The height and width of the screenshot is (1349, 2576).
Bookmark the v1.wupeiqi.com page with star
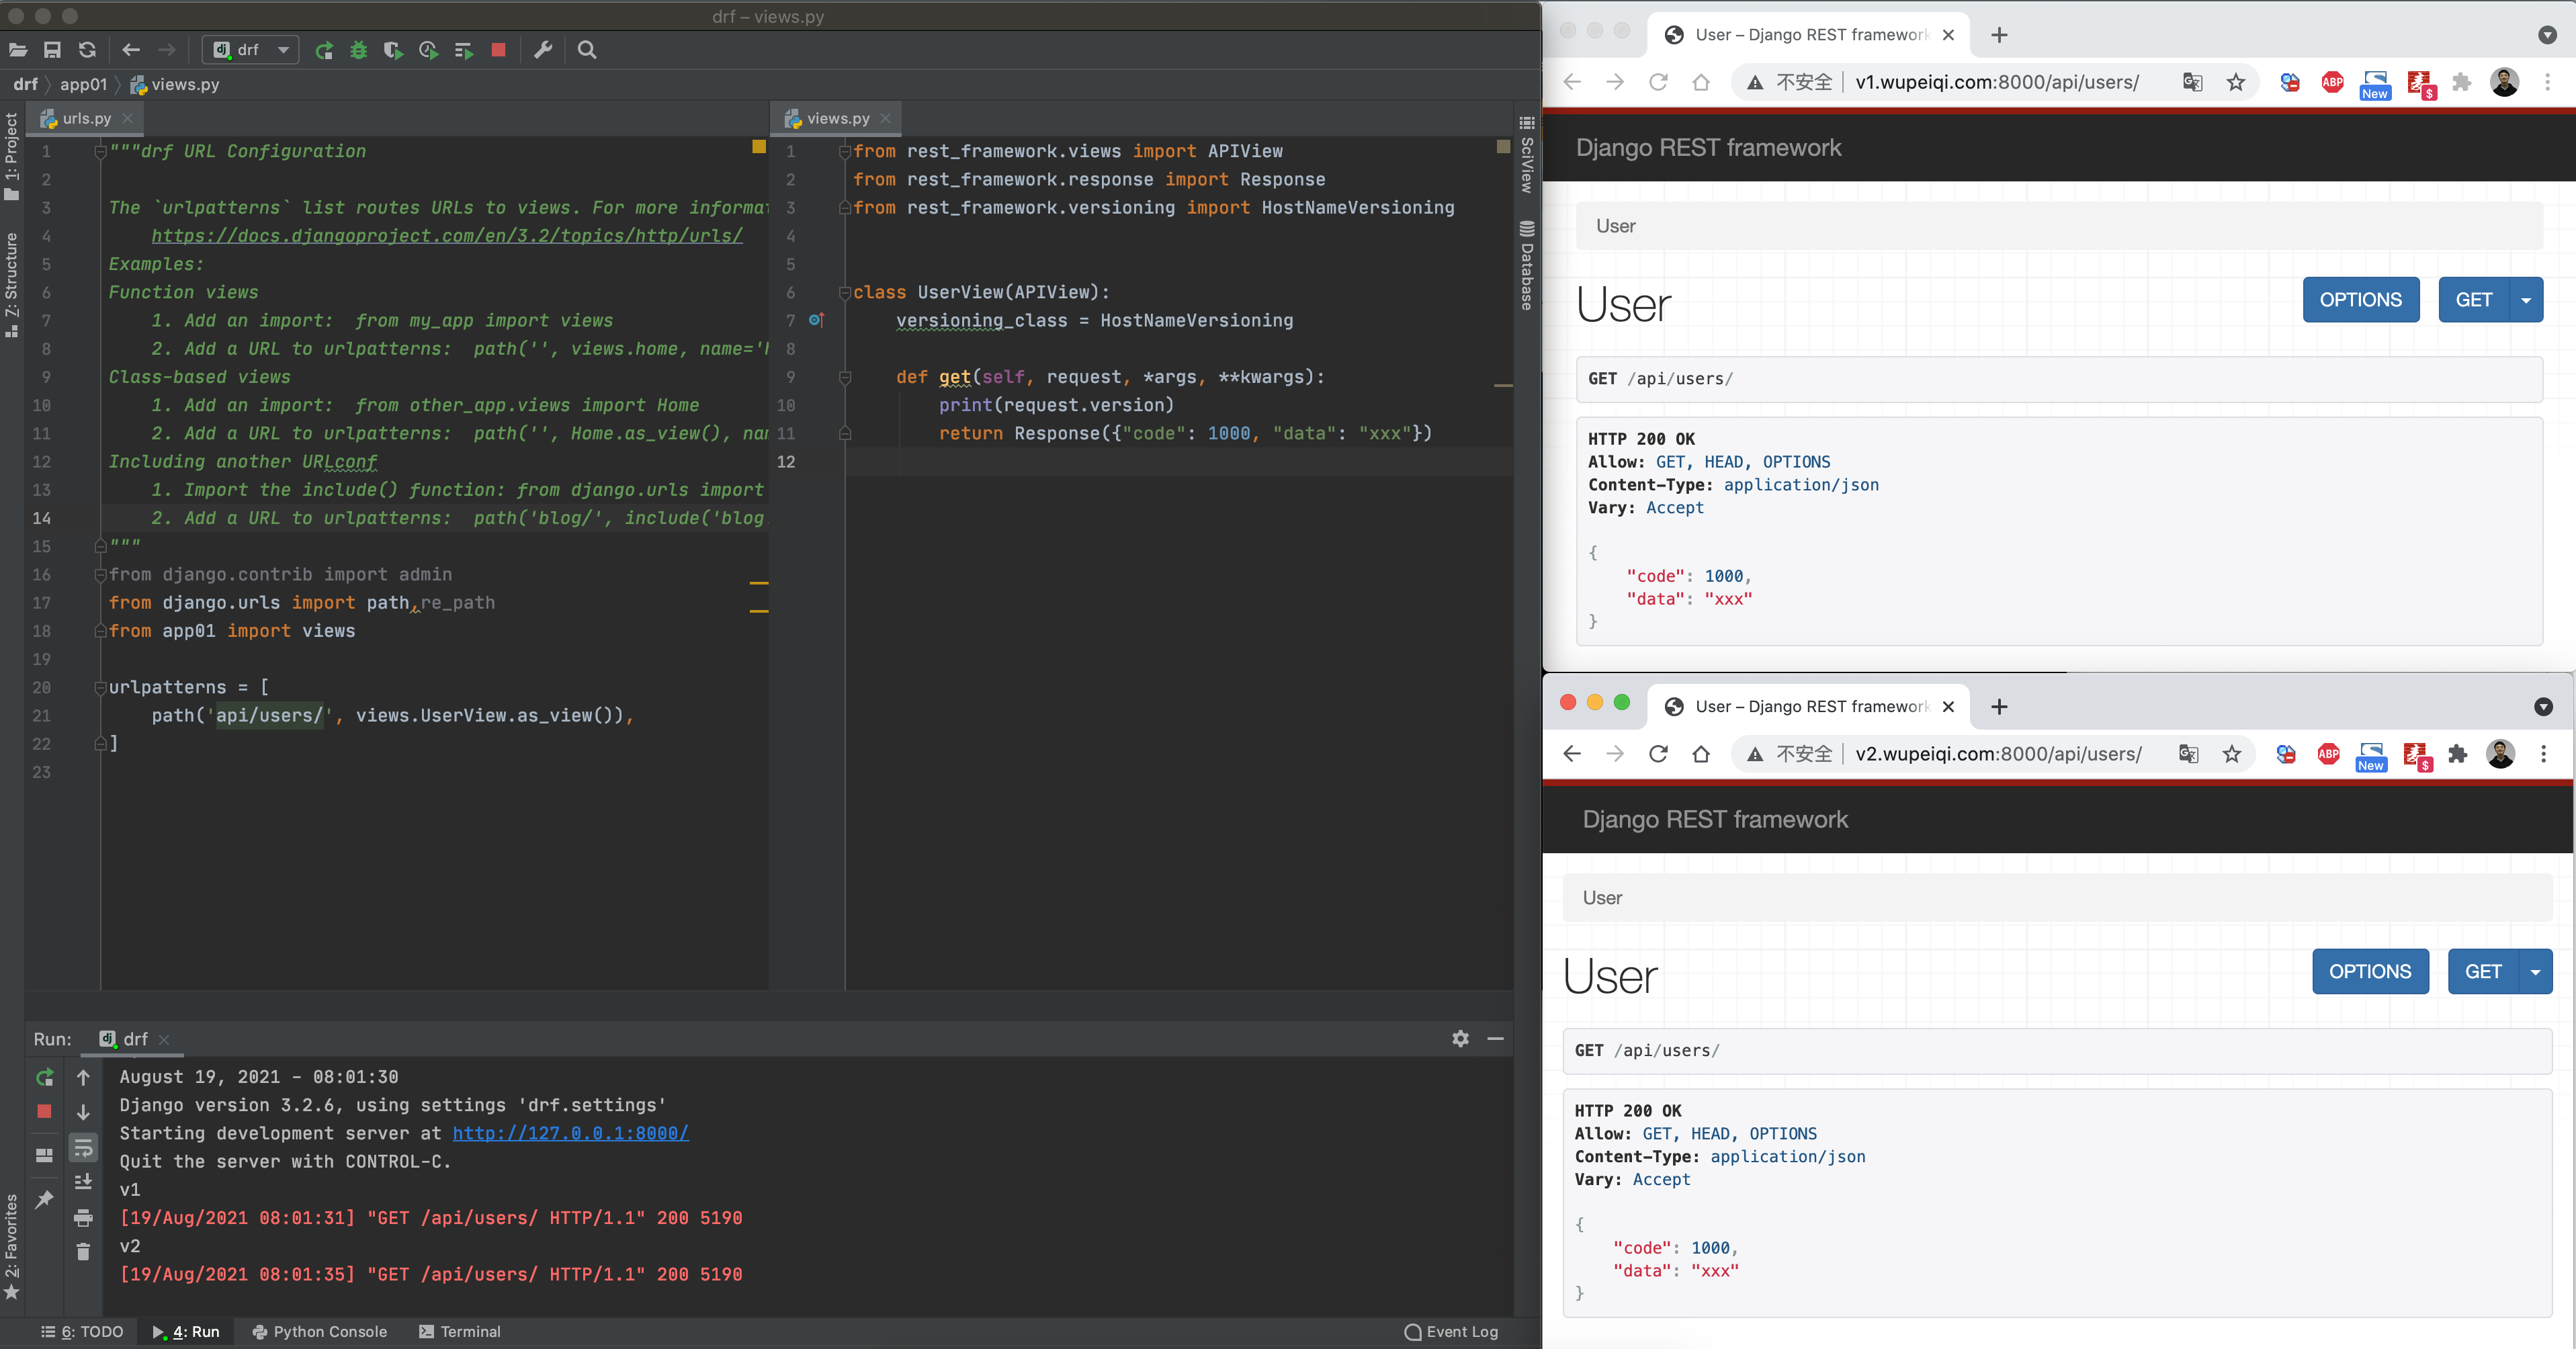pyautogui.click(x=2236, y=82)
